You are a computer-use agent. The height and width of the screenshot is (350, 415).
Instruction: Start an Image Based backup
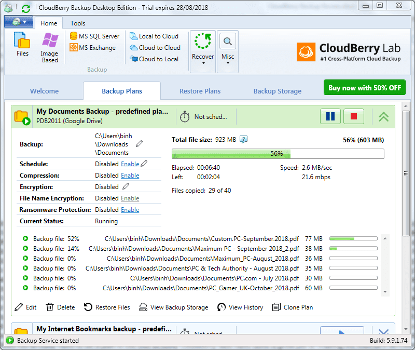(x=50, y=48)
